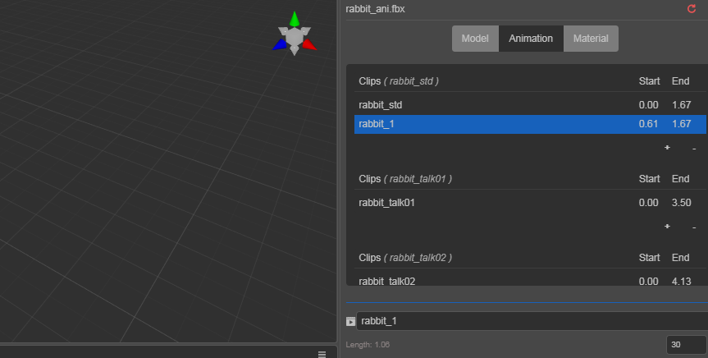The width and height of the screenshot is (708, 358).
Task: Click the 0.61 start value of rabbit_1
Action: click(x=648, y=124)
